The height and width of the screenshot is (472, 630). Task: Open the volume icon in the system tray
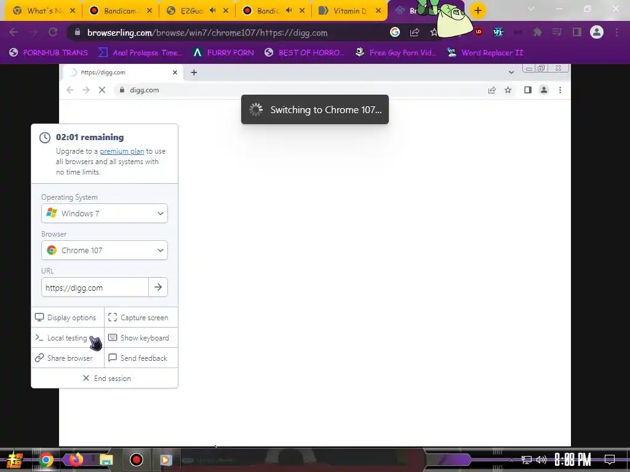[x=541, y=460]
